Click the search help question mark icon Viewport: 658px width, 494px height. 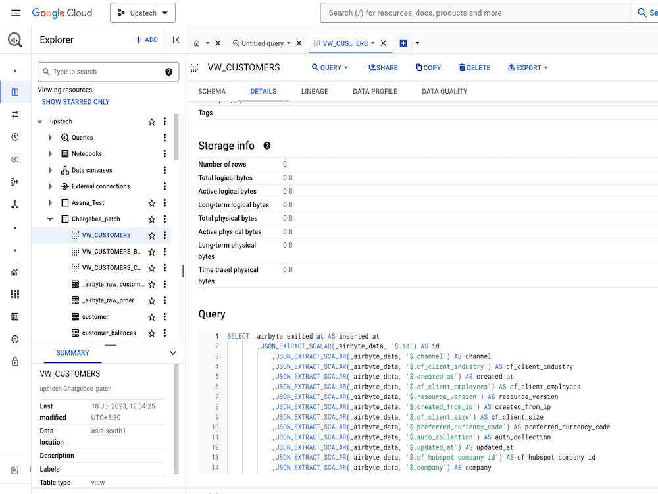click(168, 72)
